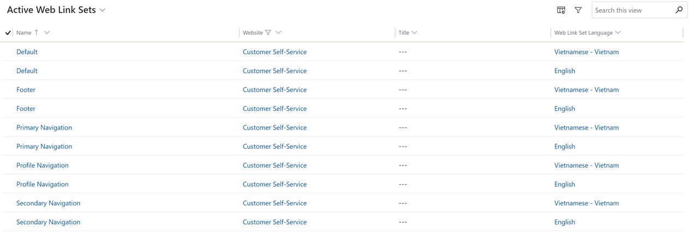Open the Vietnamese Default web link set
The image size is (689, 242).
click(27, 52)
